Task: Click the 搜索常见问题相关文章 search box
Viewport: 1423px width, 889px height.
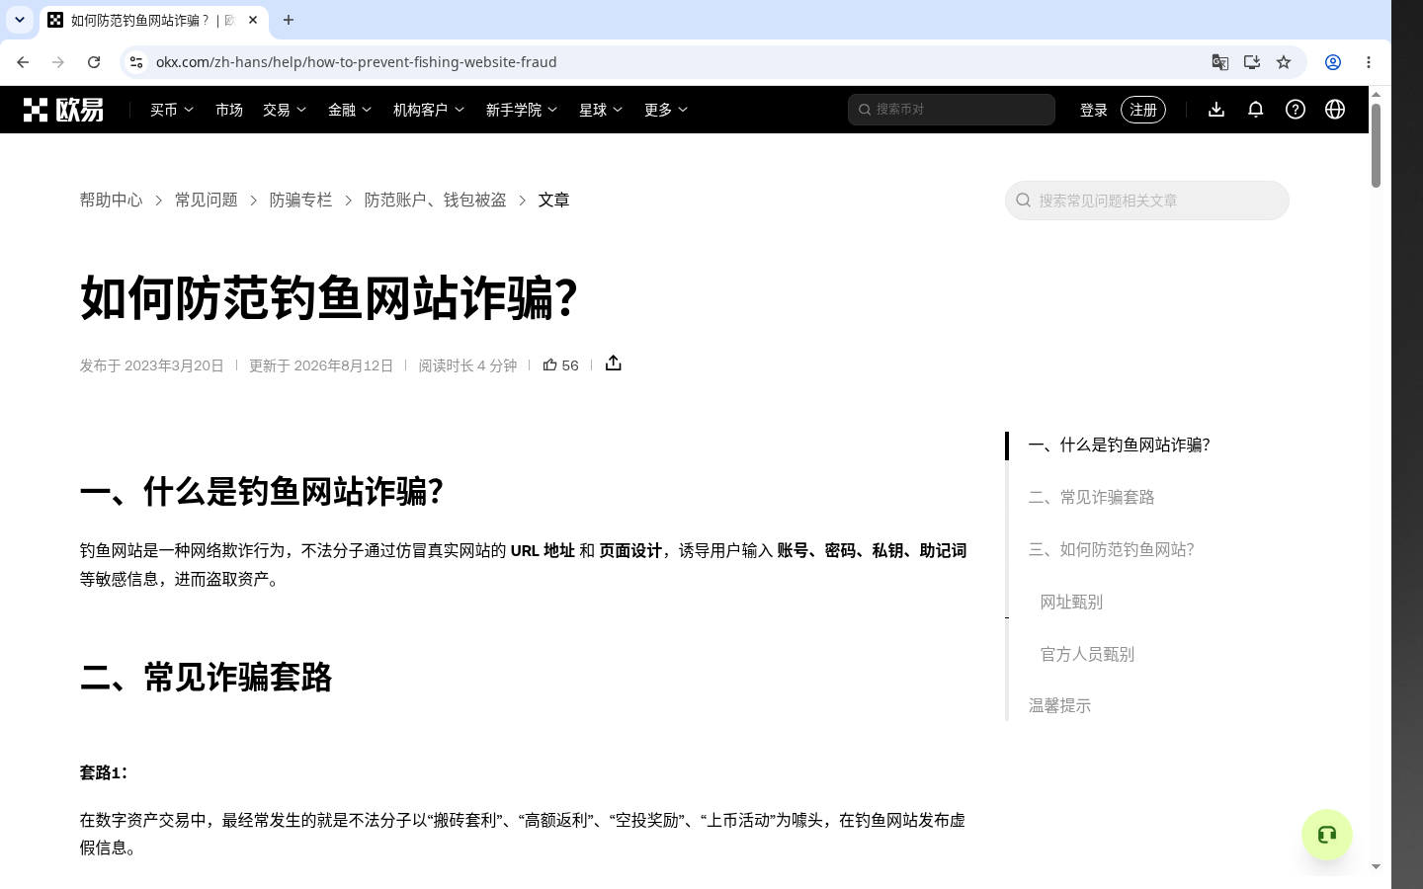Action: click(x=1147, y=201)
